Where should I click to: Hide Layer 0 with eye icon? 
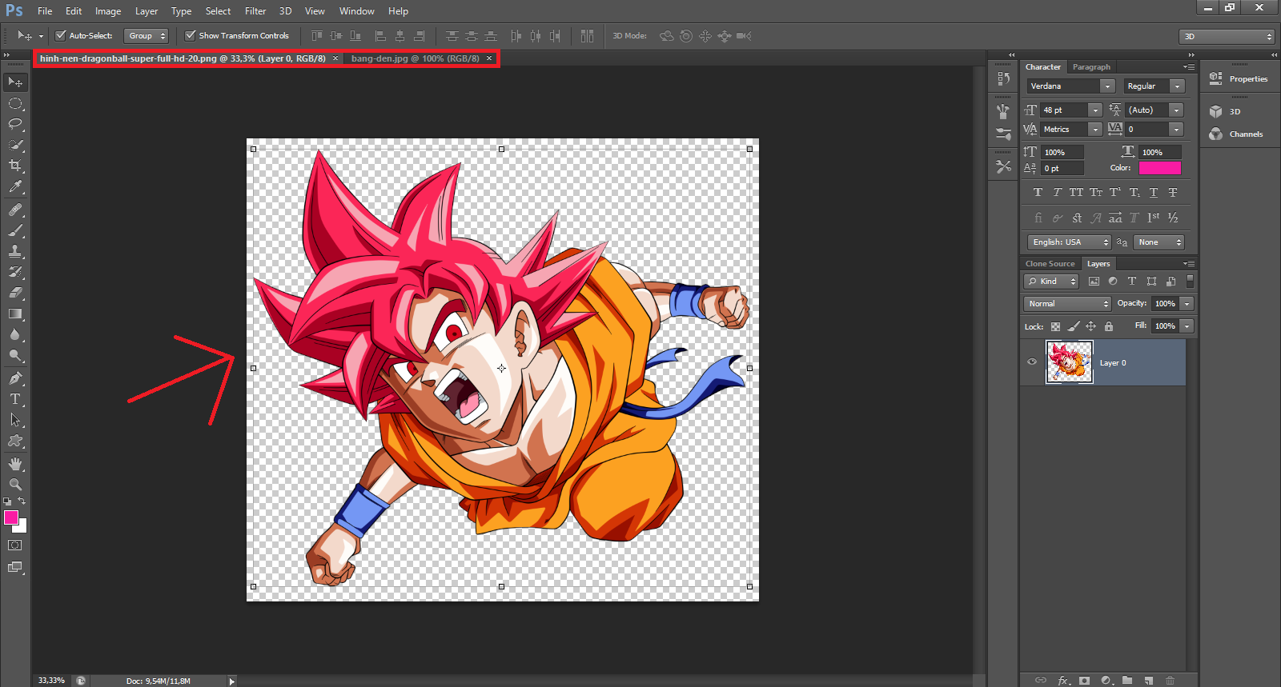click(1032, 361)
